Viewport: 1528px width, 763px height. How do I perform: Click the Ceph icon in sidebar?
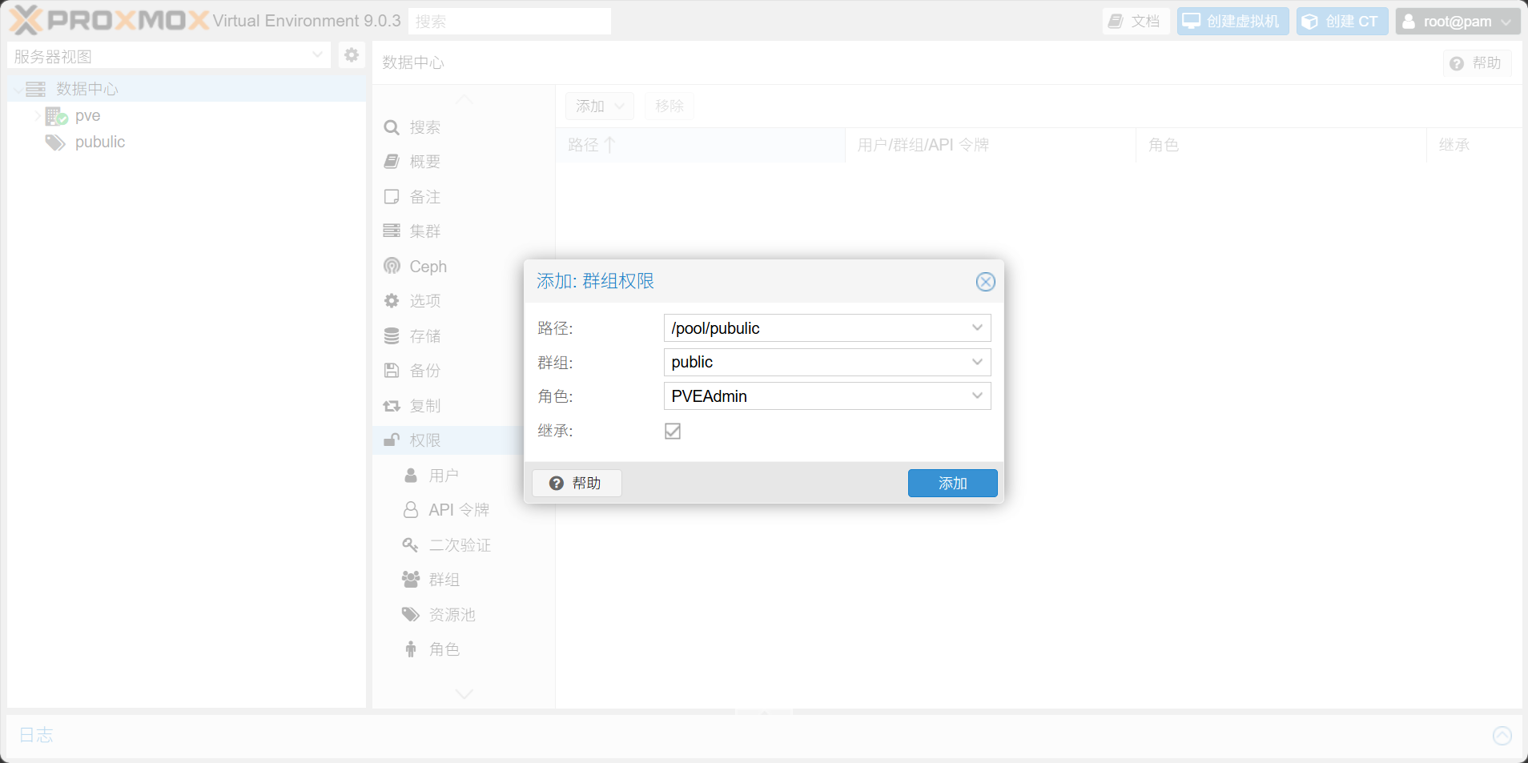pos(392,266)
